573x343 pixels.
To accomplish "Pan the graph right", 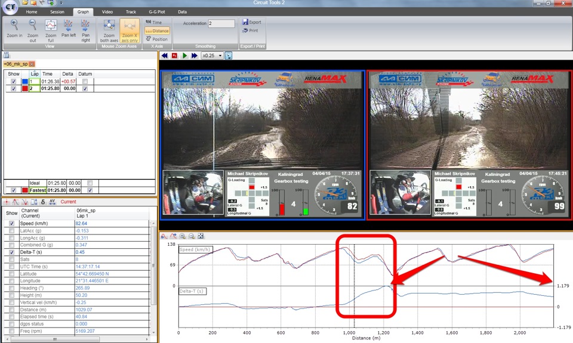I will tap(85, 30).
